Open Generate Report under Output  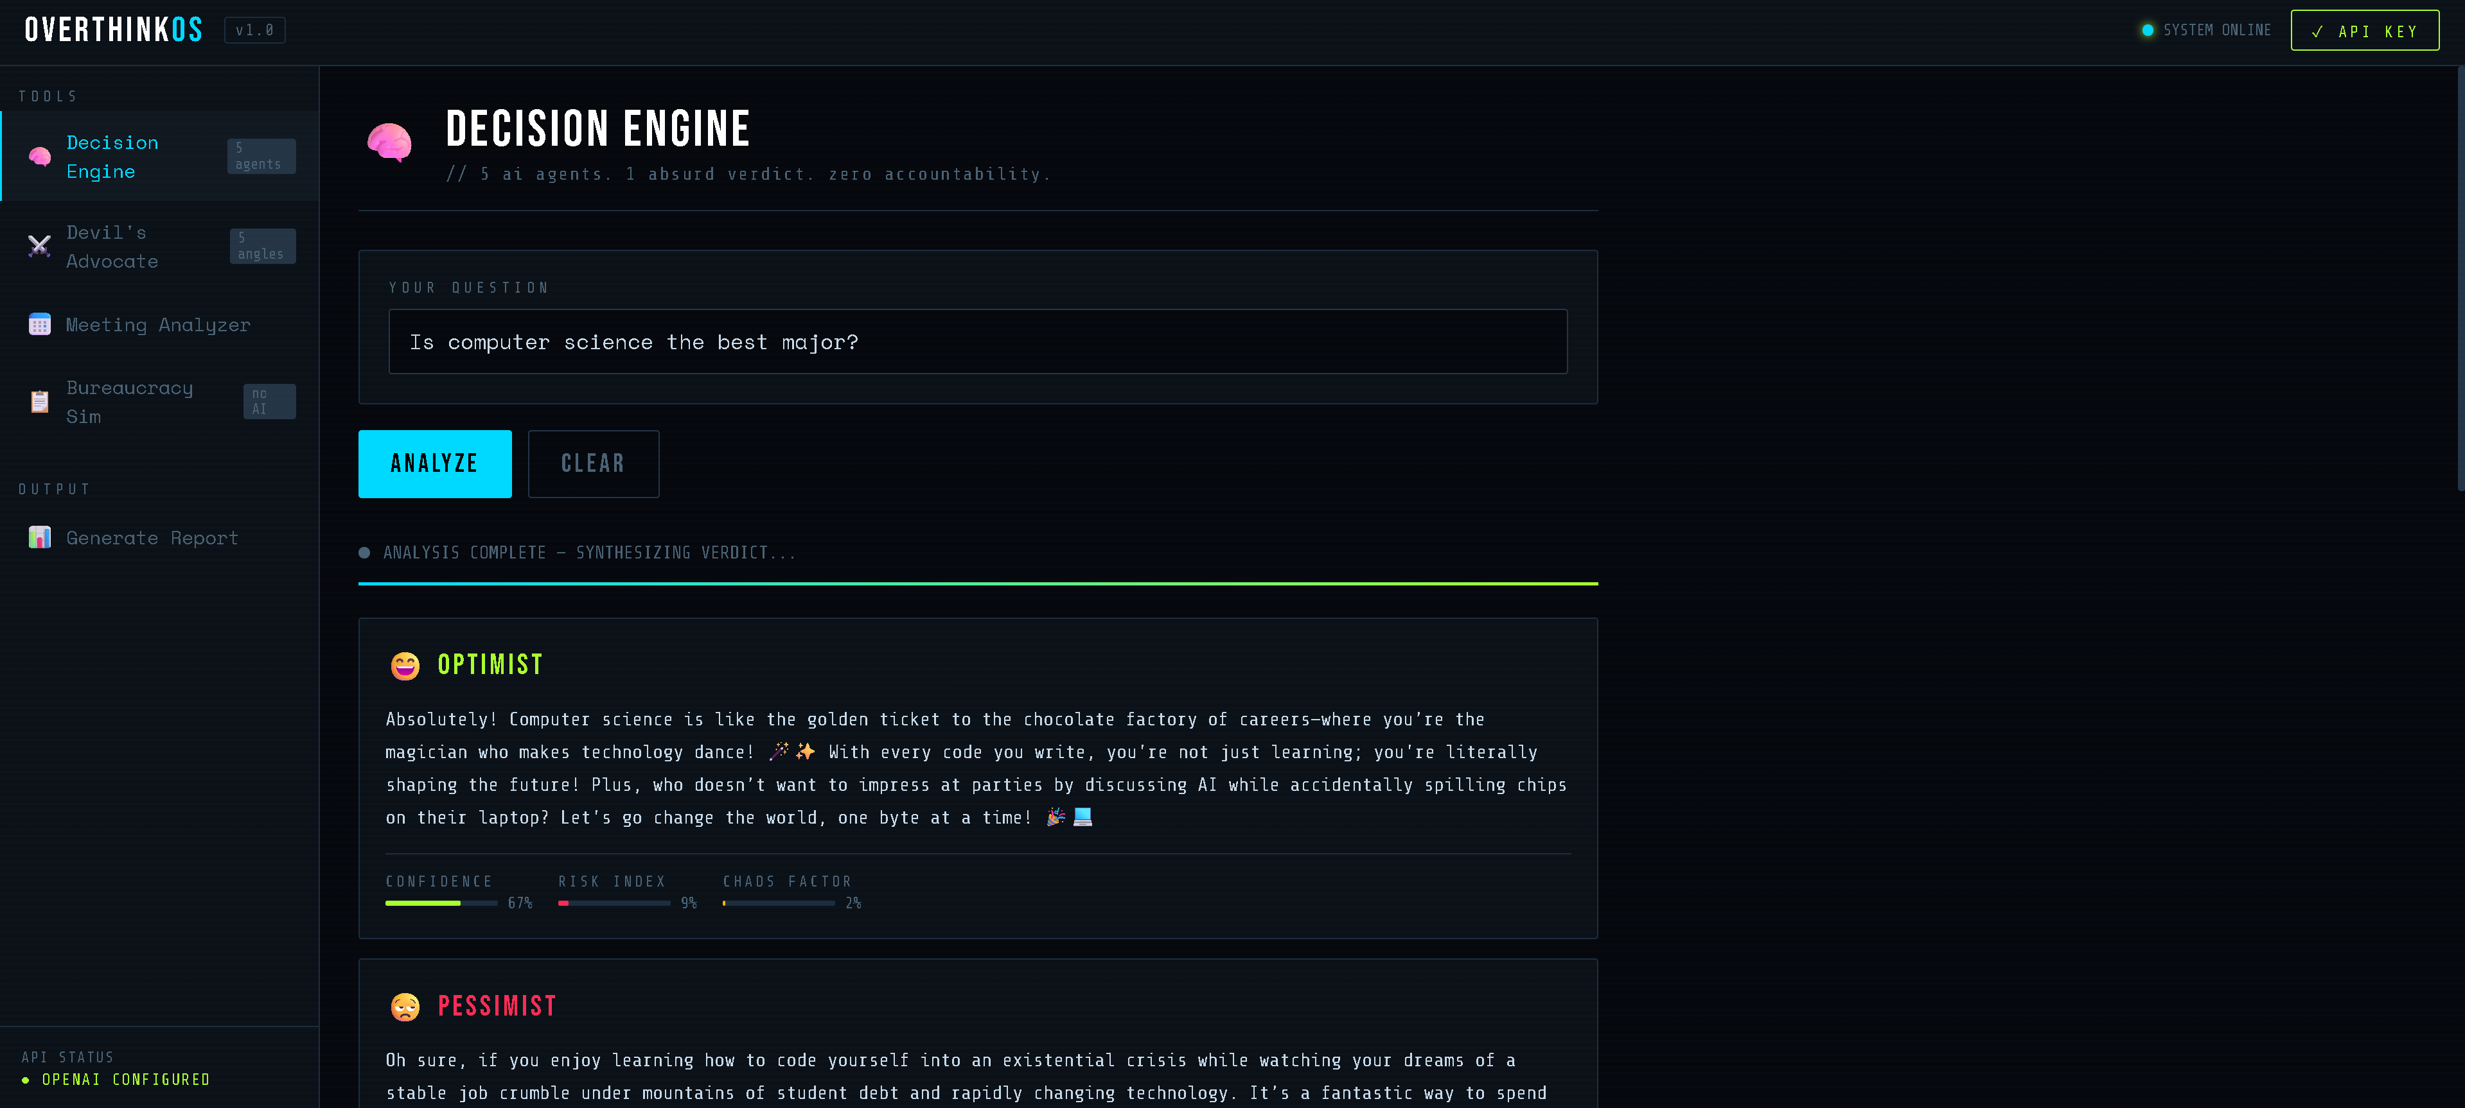coord(160,538)
